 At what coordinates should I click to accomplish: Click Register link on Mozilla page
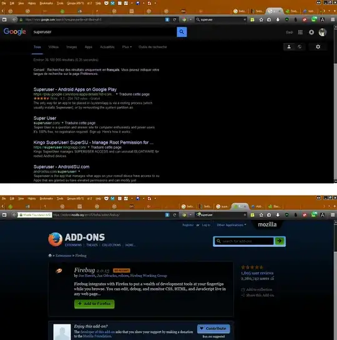(188, 225)
